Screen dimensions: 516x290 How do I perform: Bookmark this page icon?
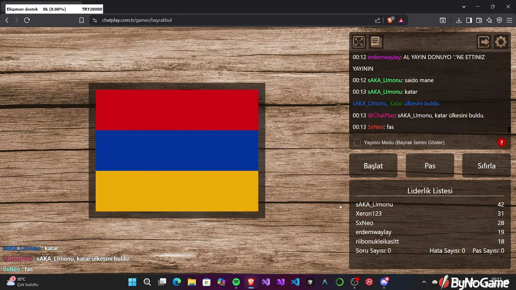[81, 20]
